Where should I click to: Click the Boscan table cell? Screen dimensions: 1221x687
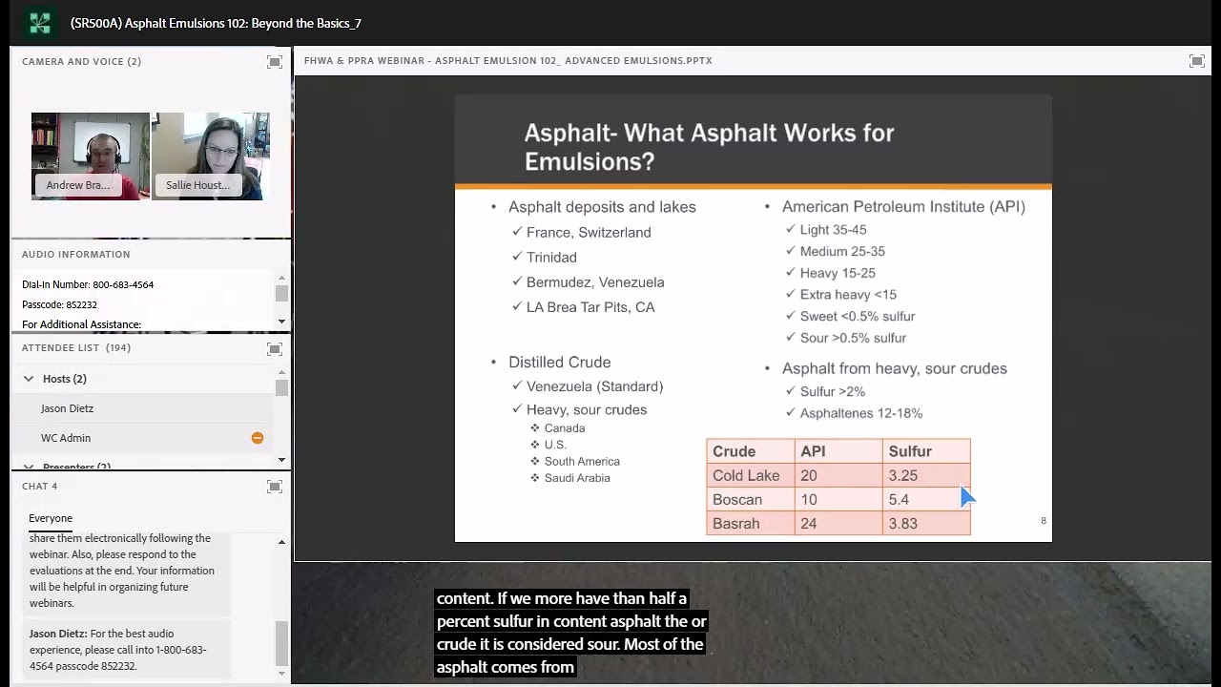click(x=750, y=499)
